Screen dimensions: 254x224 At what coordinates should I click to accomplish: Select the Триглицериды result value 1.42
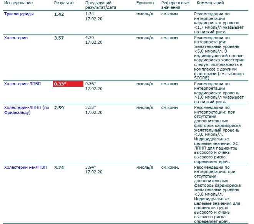point(59,14)
